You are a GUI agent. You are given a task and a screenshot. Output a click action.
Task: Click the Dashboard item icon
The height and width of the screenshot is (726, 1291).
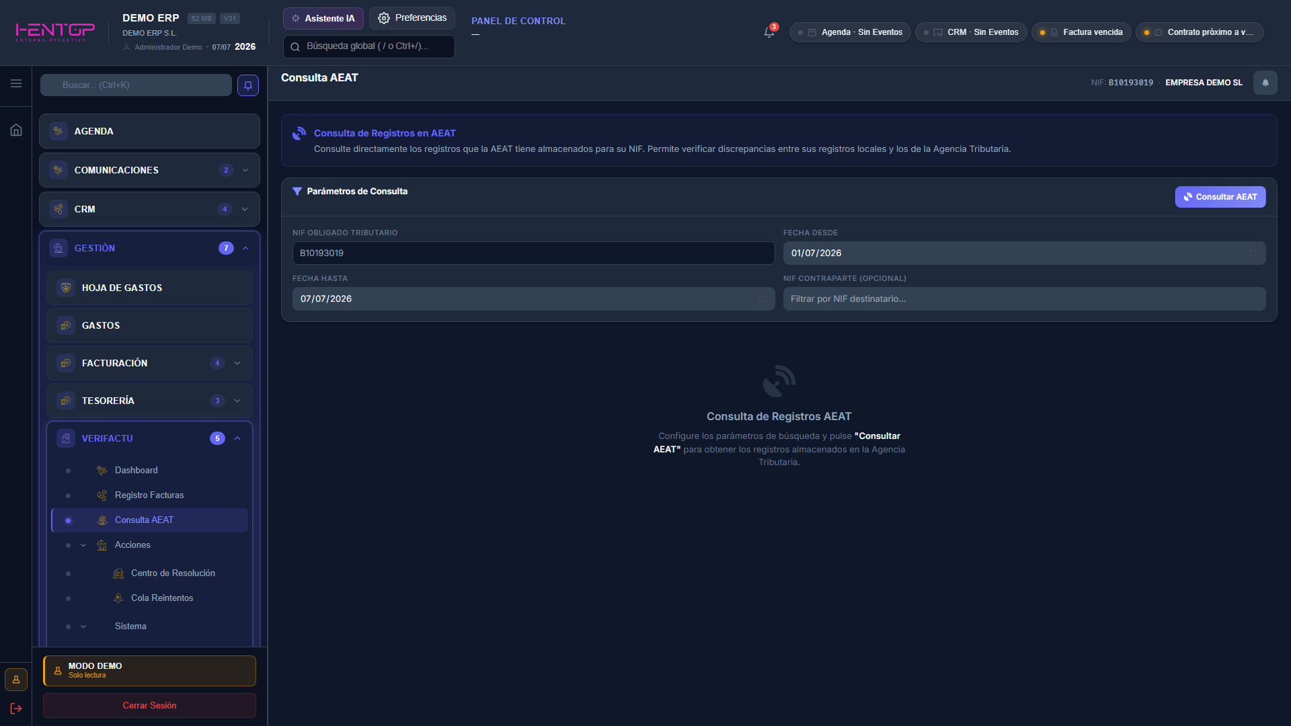click(x=102, y=471)
